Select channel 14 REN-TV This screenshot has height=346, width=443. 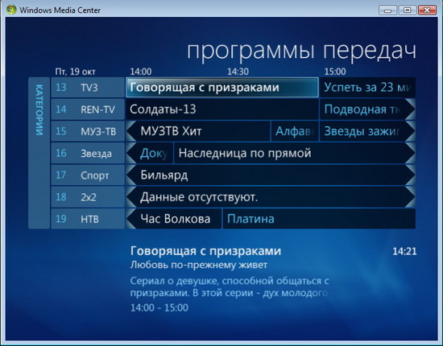point(88,109)
